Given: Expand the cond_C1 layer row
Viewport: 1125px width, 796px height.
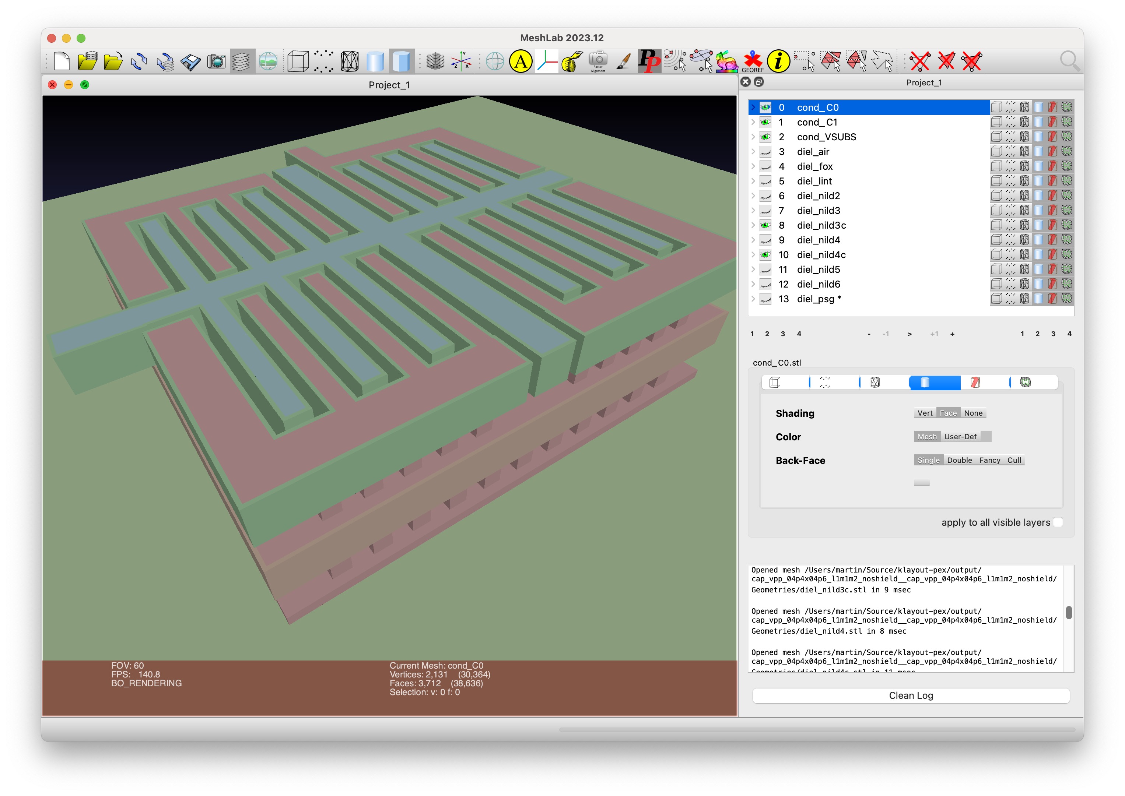Looking at the screenshot, I should pyautogui.click(x=753, y=122).
